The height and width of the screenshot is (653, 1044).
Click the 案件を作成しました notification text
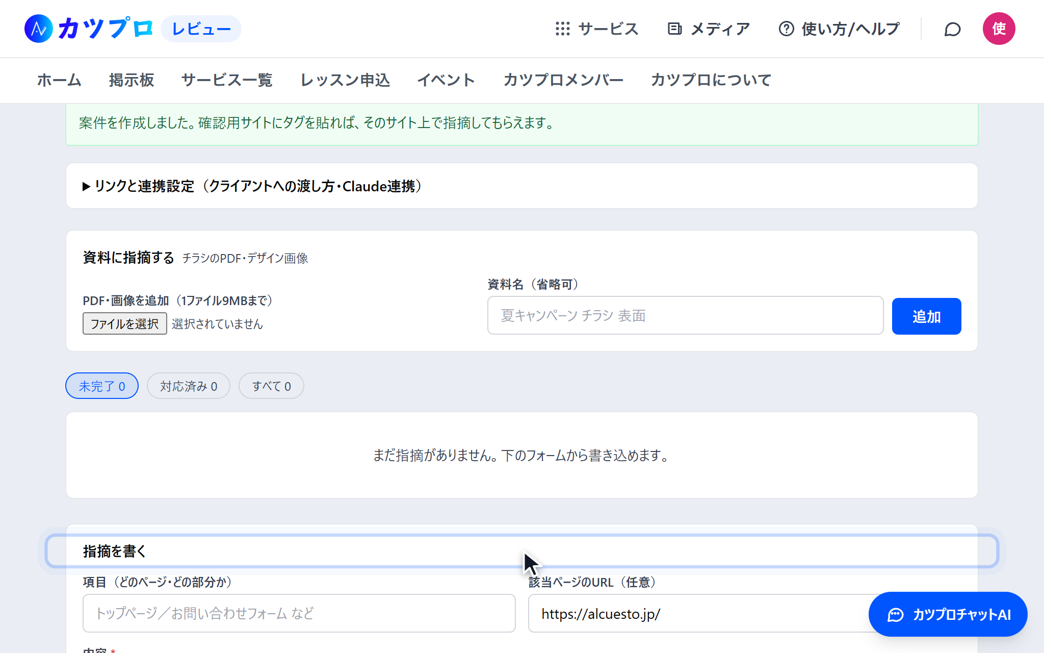pyautogui.click(x=317, y=123)
